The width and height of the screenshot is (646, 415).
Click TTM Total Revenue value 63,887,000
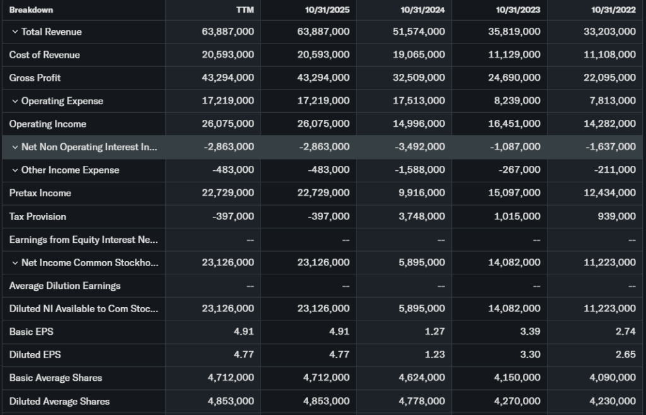(x=228, y=32)
